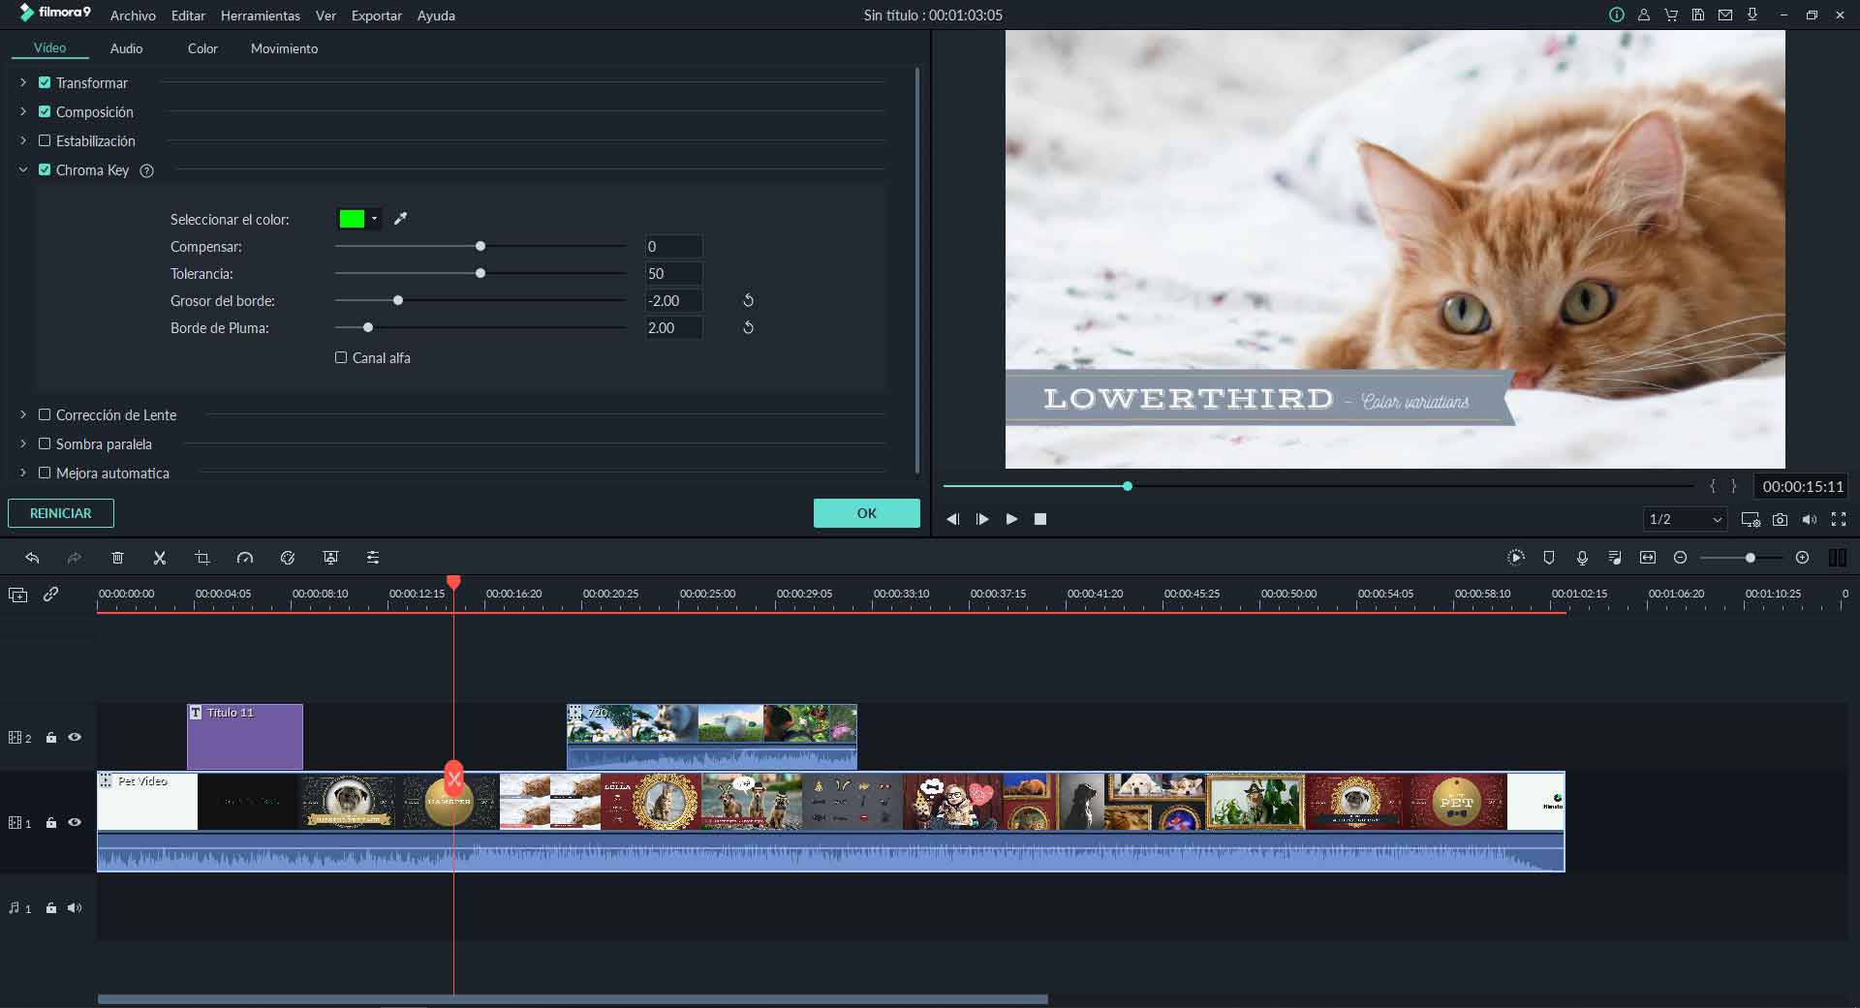Viewport: 1860px width, 1008px height.
Task: Select the scissors split tool
Action: point(160,558)
